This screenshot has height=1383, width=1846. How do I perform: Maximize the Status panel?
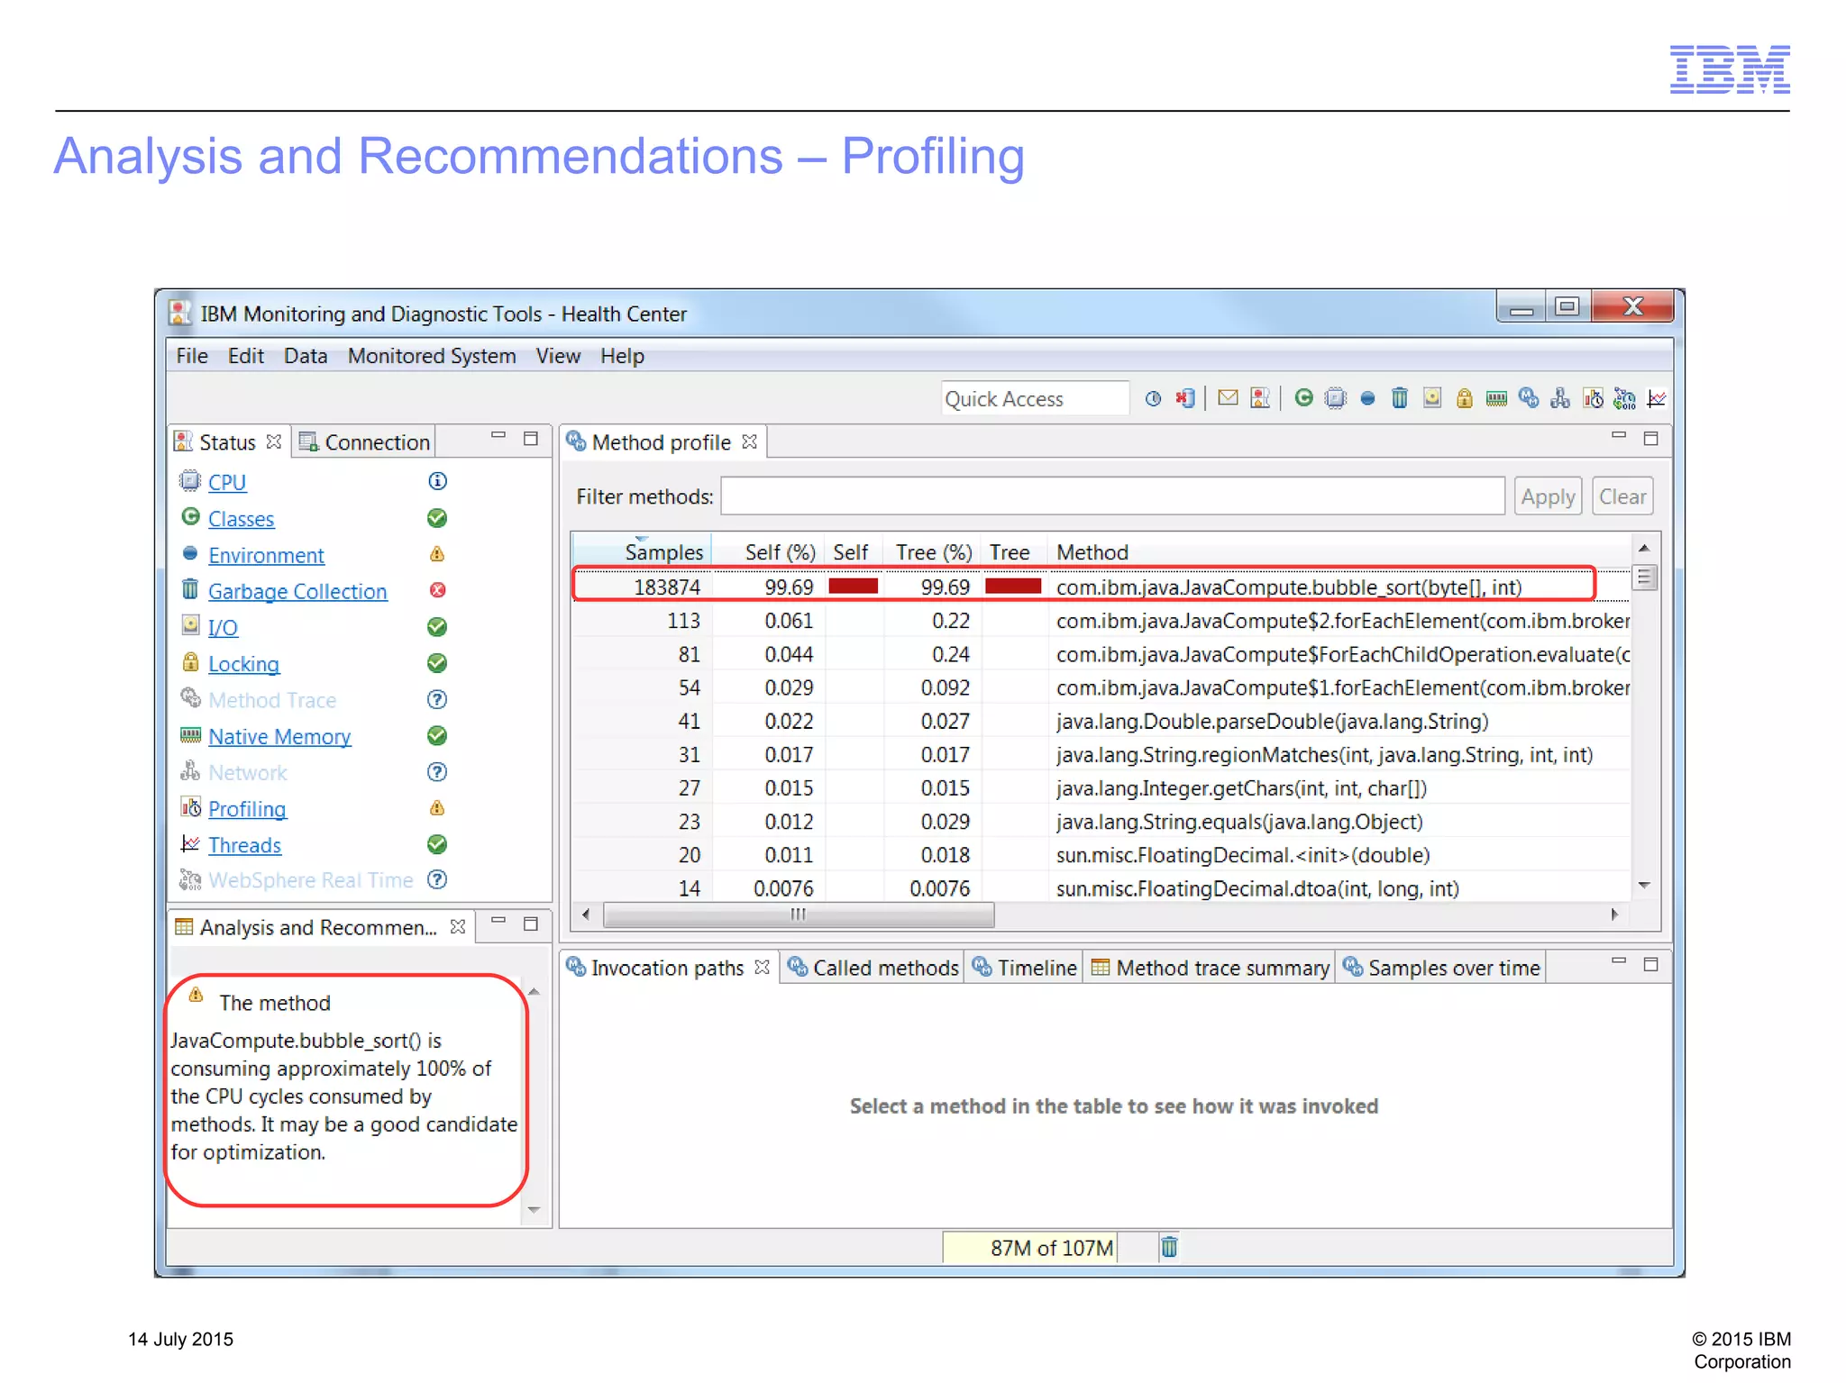tap(531, 439)
